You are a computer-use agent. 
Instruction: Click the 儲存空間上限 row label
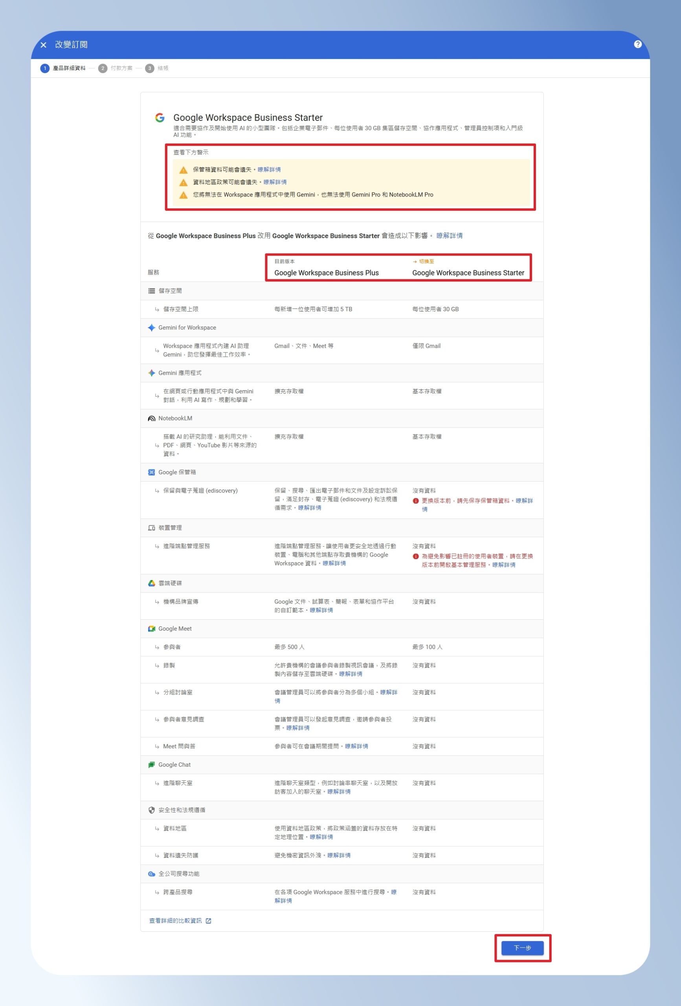click(180, 309)
